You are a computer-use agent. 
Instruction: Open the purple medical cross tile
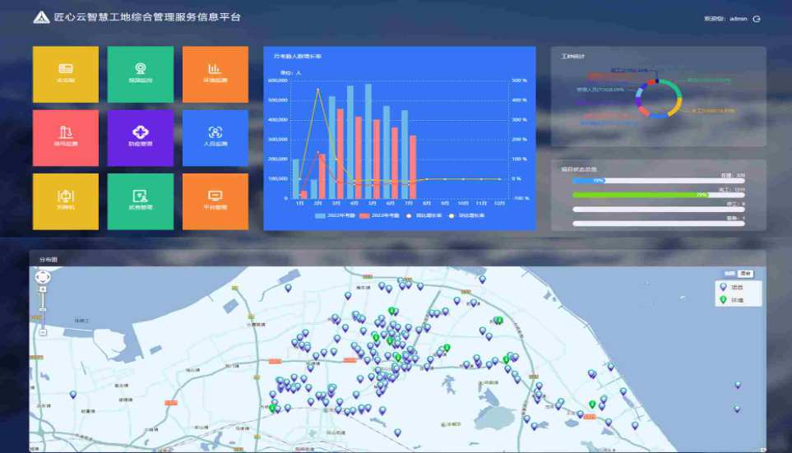click(x=140, y=137)
